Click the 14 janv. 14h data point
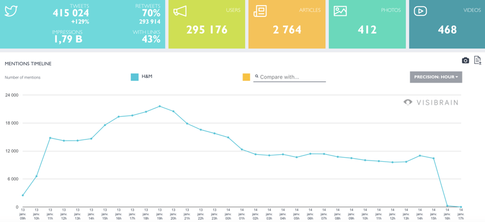485x222 pixels. [x=420, y=155]
